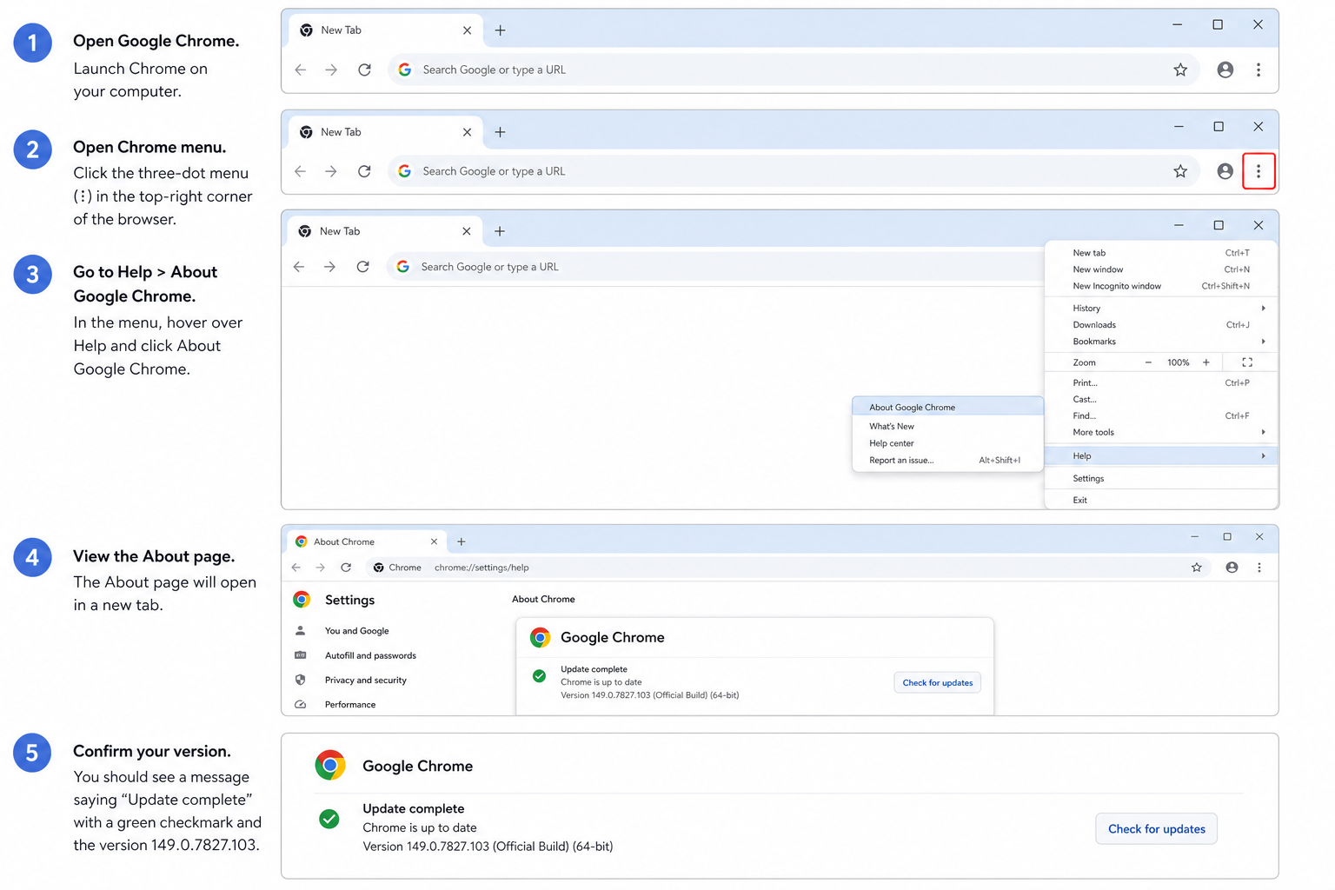Select Report an issue... in Help submenu
Image resolution: width=1335 pixels, height=890 pixels.
pyautogui.click(x=947, y=460)
